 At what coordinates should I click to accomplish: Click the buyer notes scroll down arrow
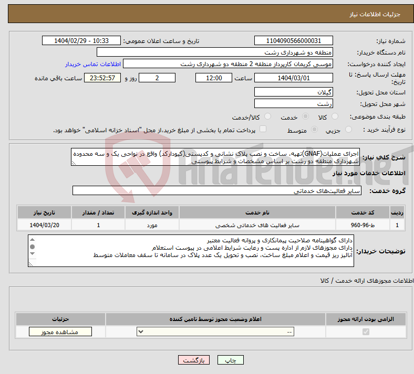click(x=32, y=253)
